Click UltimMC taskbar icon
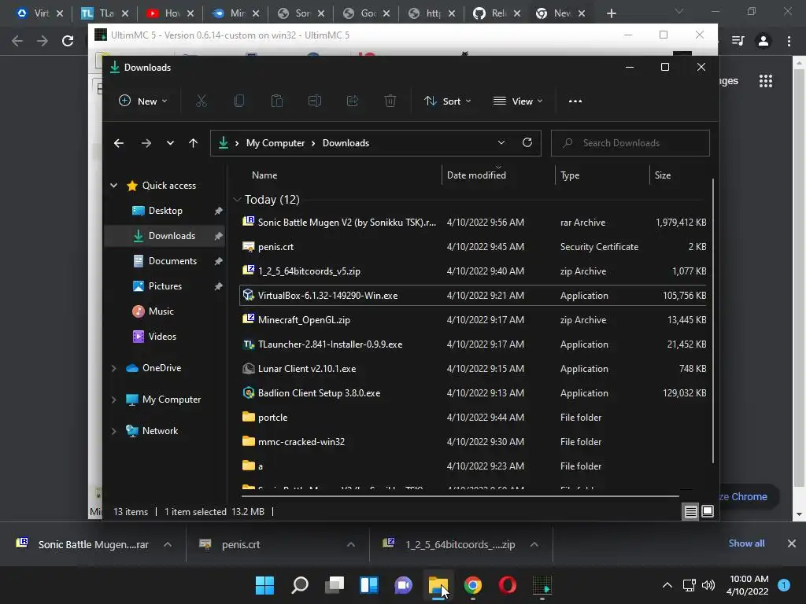Screen dimensions: 806x604 (542, 585)
